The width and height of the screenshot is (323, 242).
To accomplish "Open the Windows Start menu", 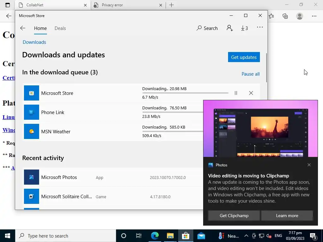I will [x=8, y=236].
